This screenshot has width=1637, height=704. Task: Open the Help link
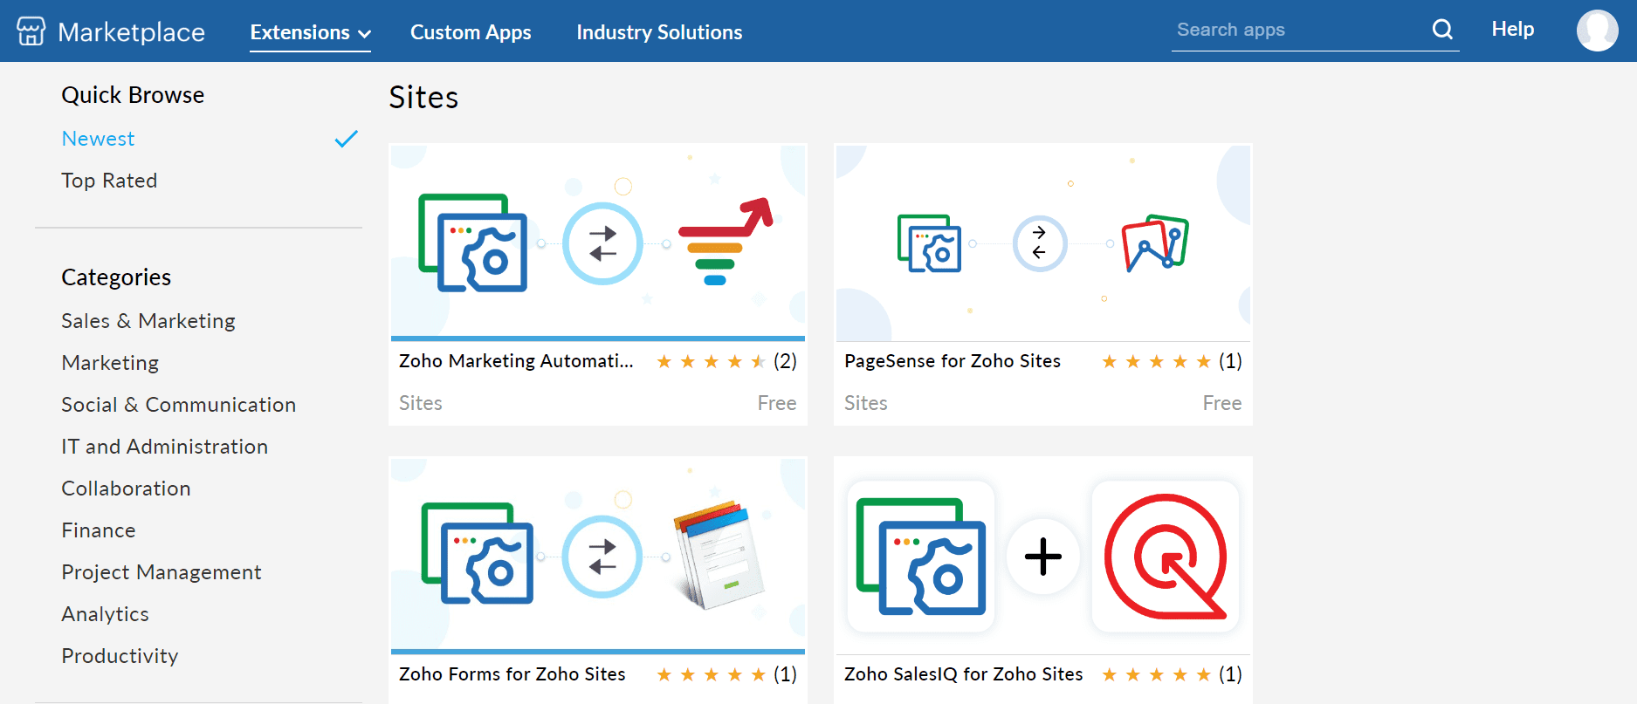click(1512, 29)
